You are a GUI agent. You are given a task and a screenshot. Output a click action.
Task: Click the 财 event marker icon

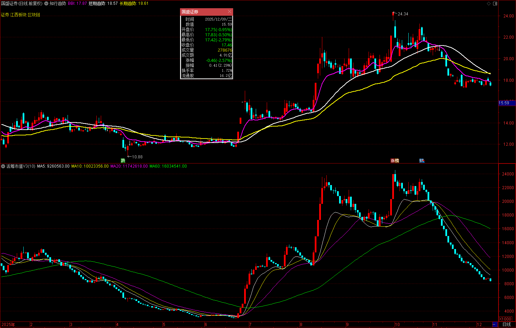tap(422, 160)
